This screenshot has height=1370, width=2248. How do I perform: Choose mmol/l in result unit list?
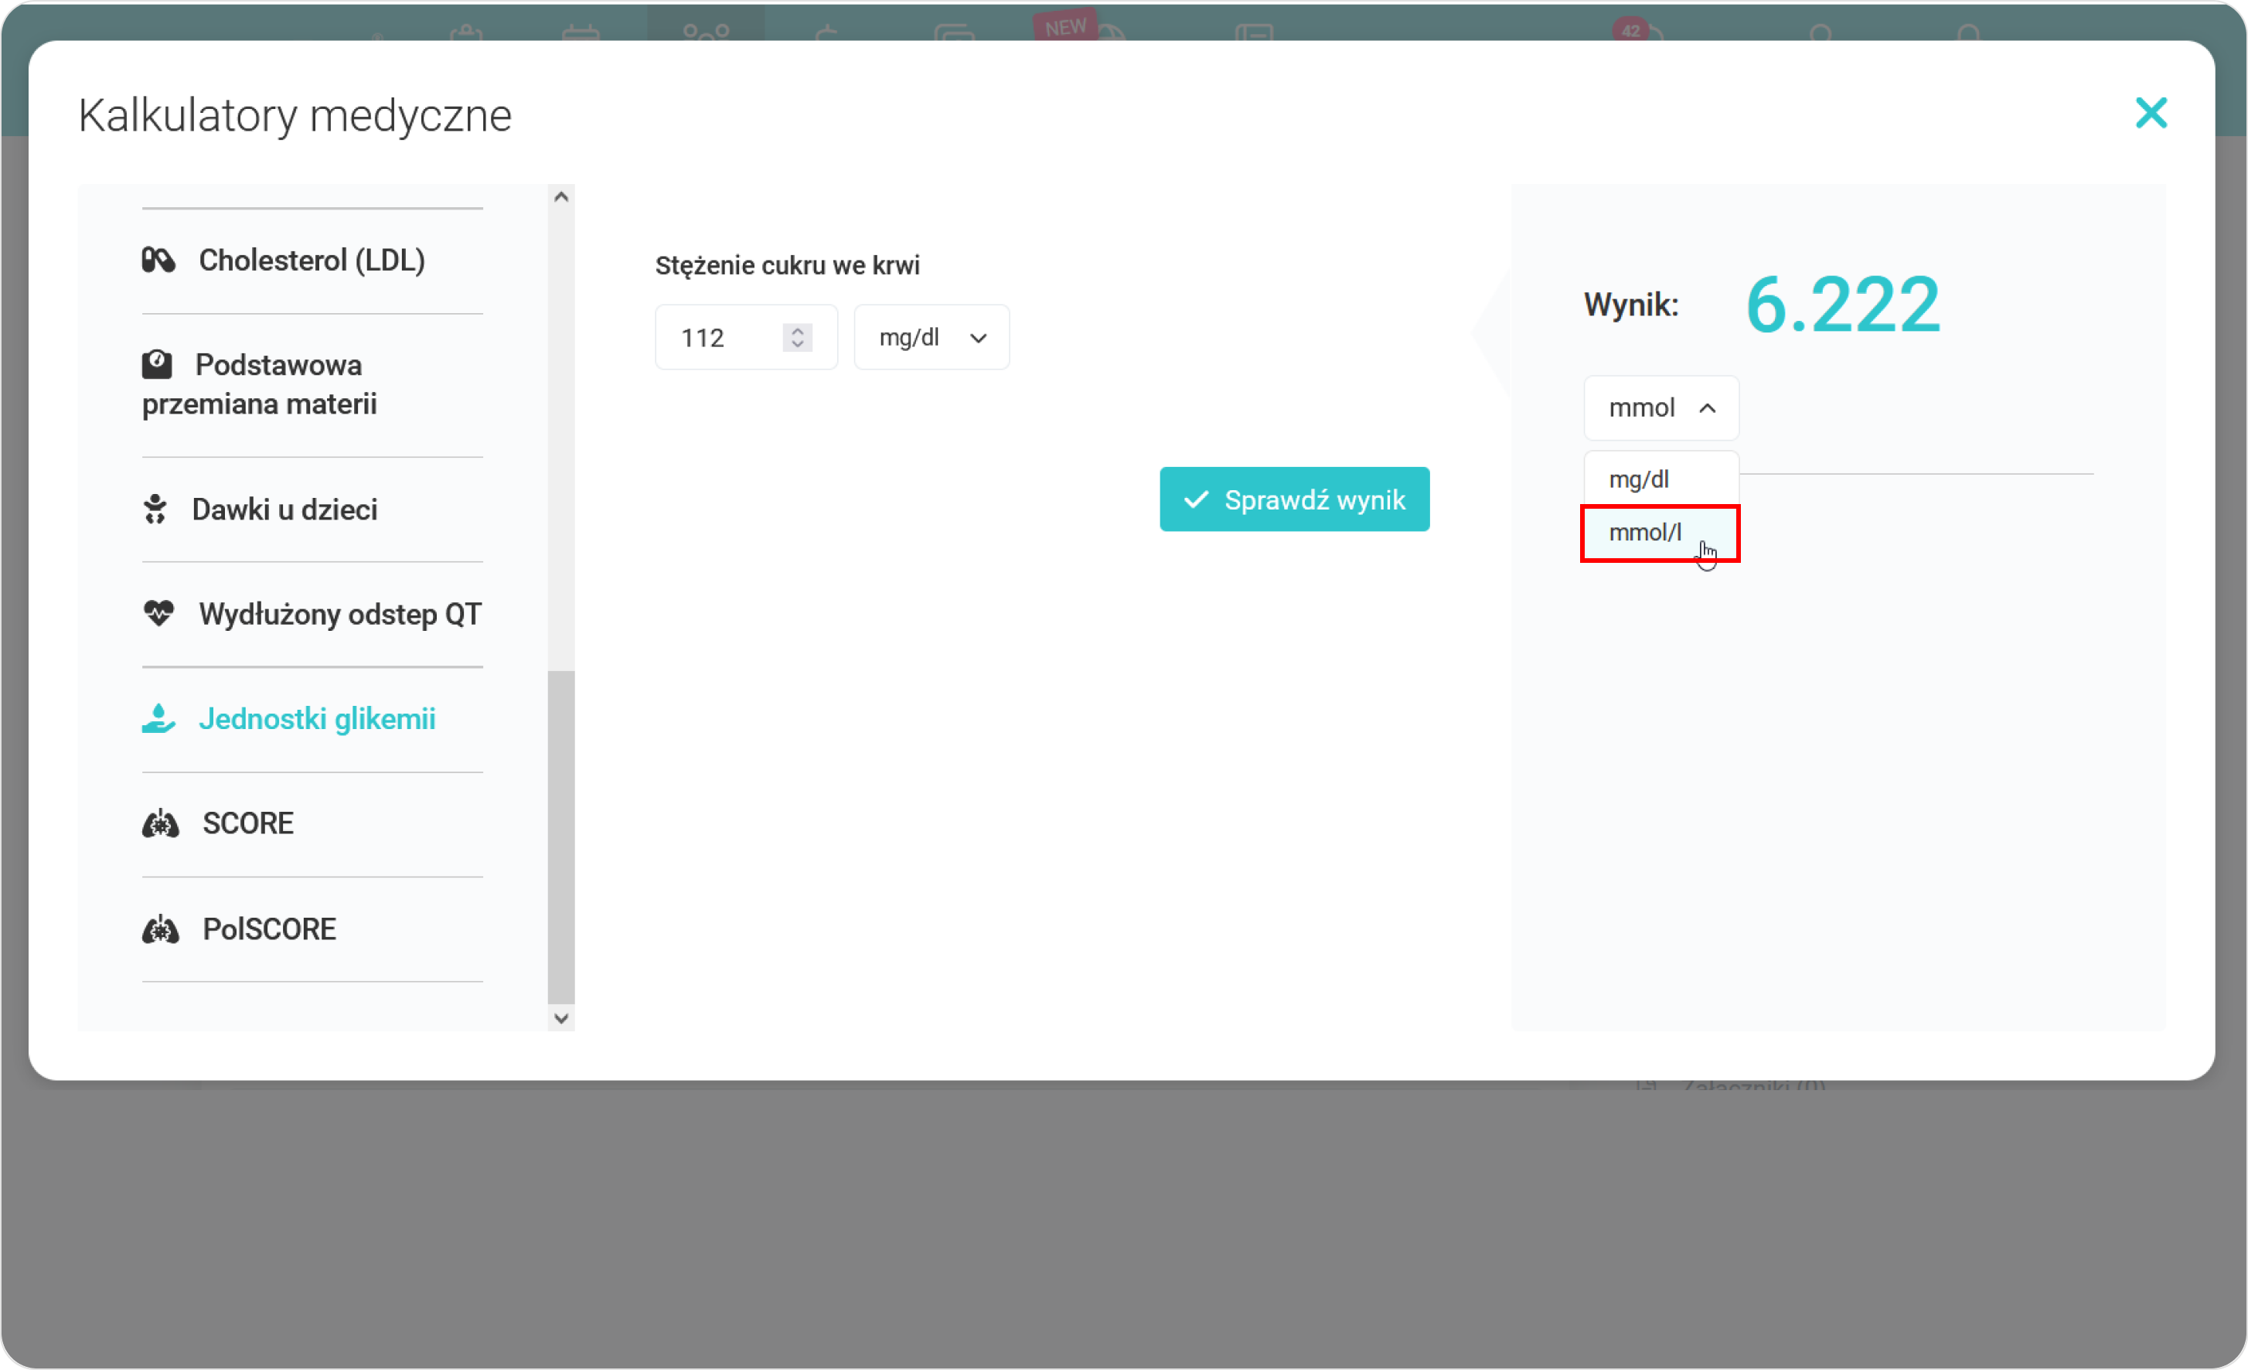click(1660, 533)
